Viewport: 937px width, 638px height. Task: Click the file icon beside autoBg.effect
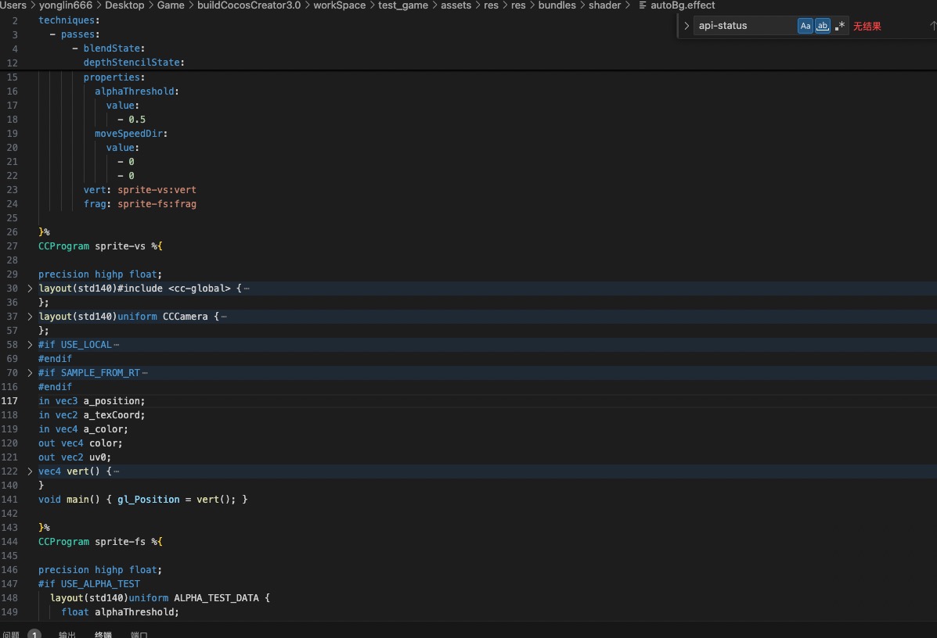(643, 5)
